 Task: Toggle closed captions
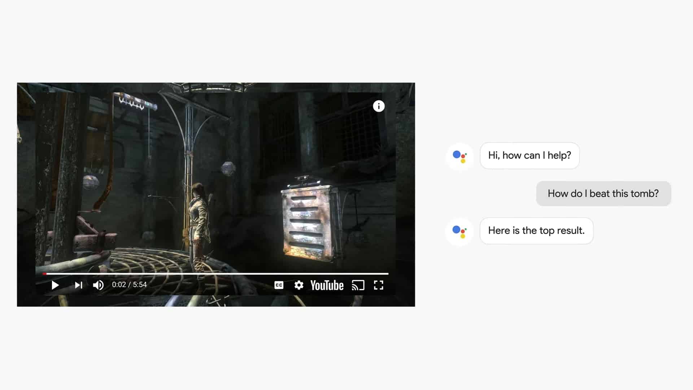point(279,285)
